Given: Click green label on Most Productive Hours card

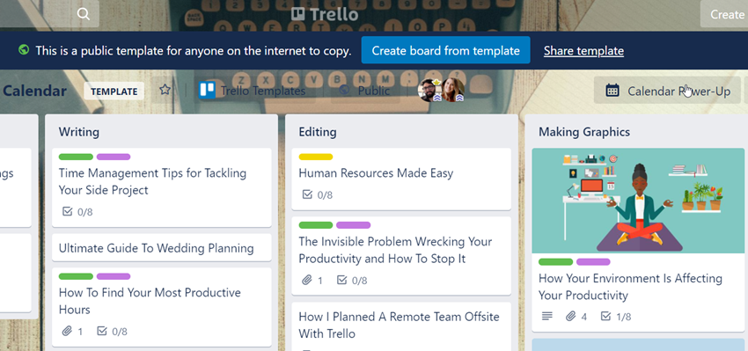Looking at the screenshot, I should tap(76, 276).
